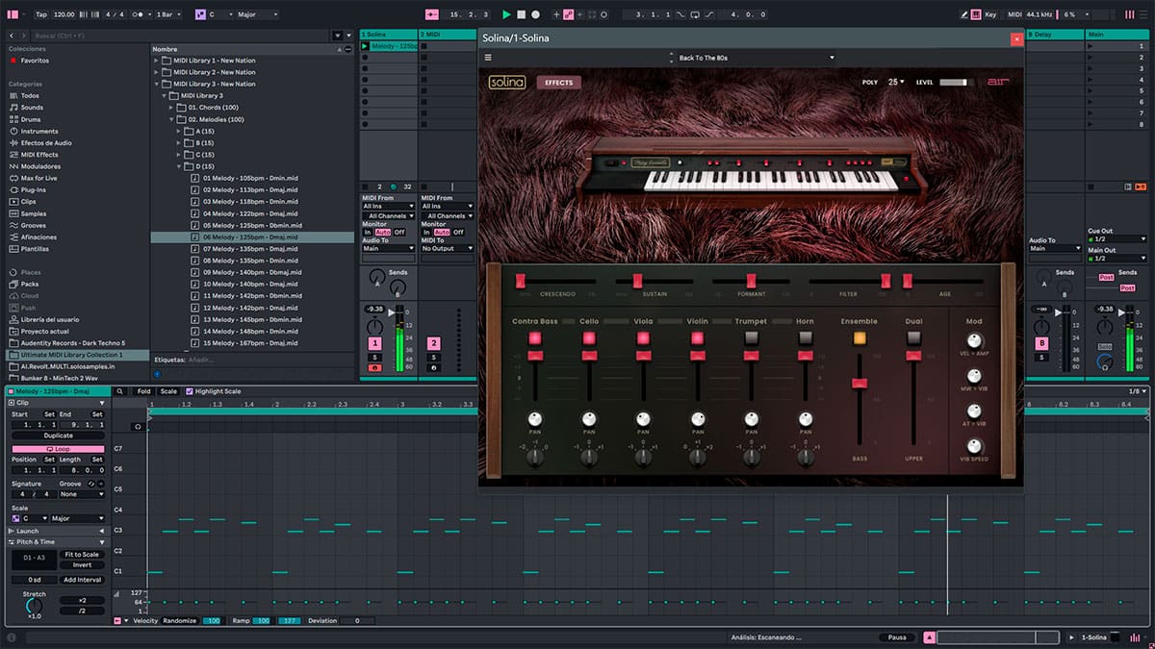Toggle the Violin voice switch
Screen dimensions: 1155x649
point(697,337)
